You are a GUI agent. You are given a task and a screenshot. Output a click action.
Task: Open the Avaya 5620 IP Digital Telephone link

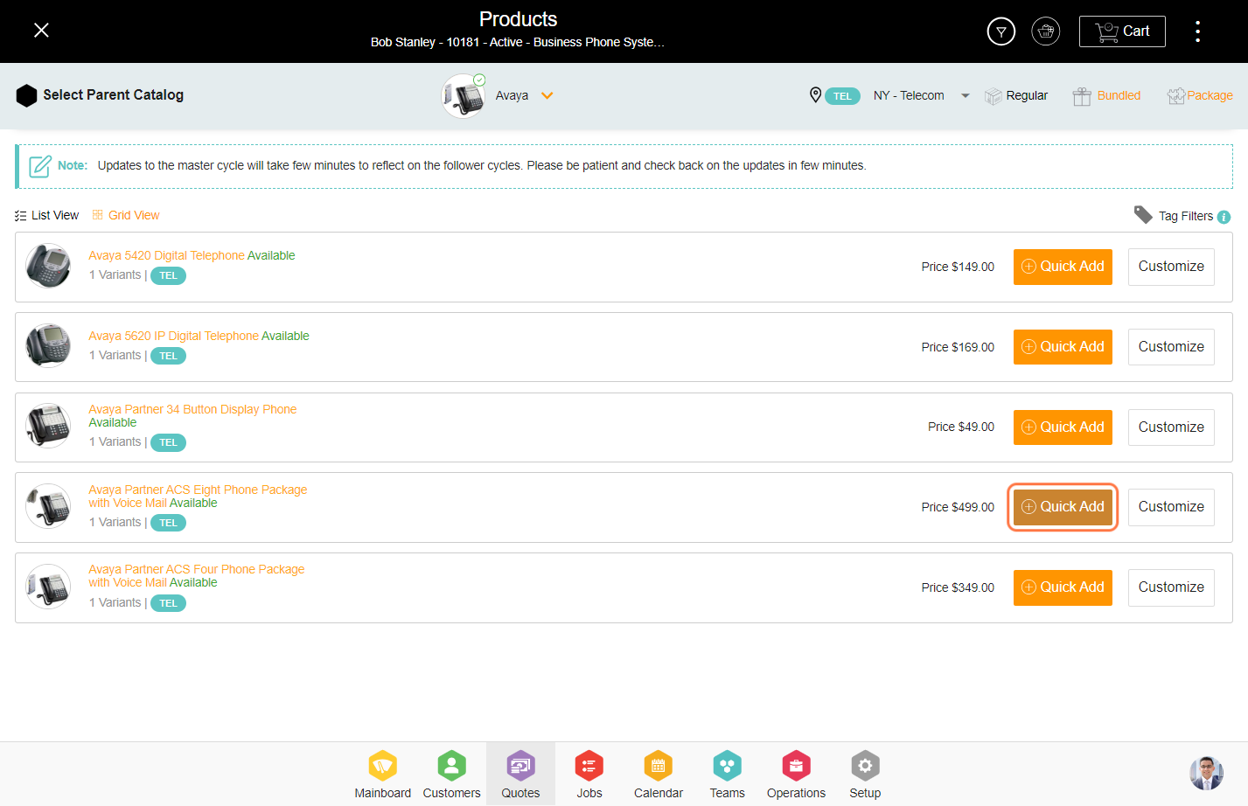173,336
